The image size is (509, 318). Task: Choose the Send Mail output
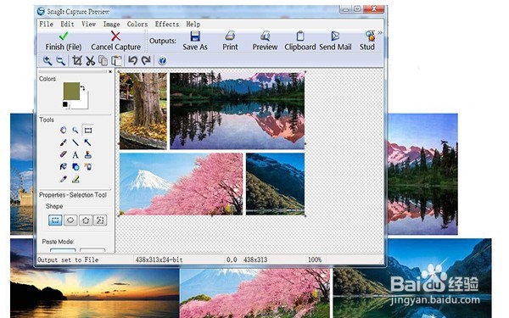tap(335, 41)
